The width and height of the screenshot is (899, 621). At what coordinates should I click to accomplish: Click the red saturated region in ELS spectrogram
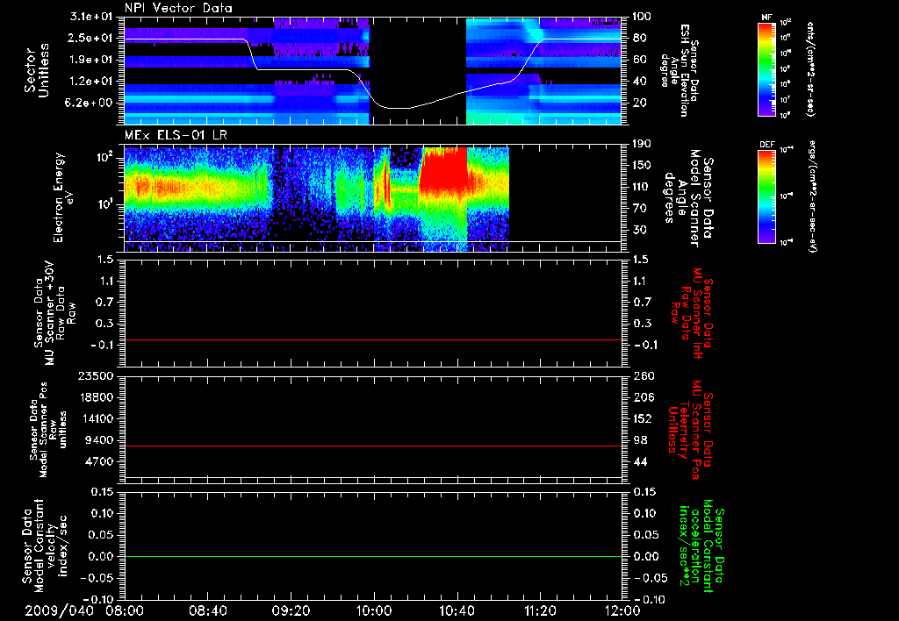pyautogui.click(x=442, y=172)
